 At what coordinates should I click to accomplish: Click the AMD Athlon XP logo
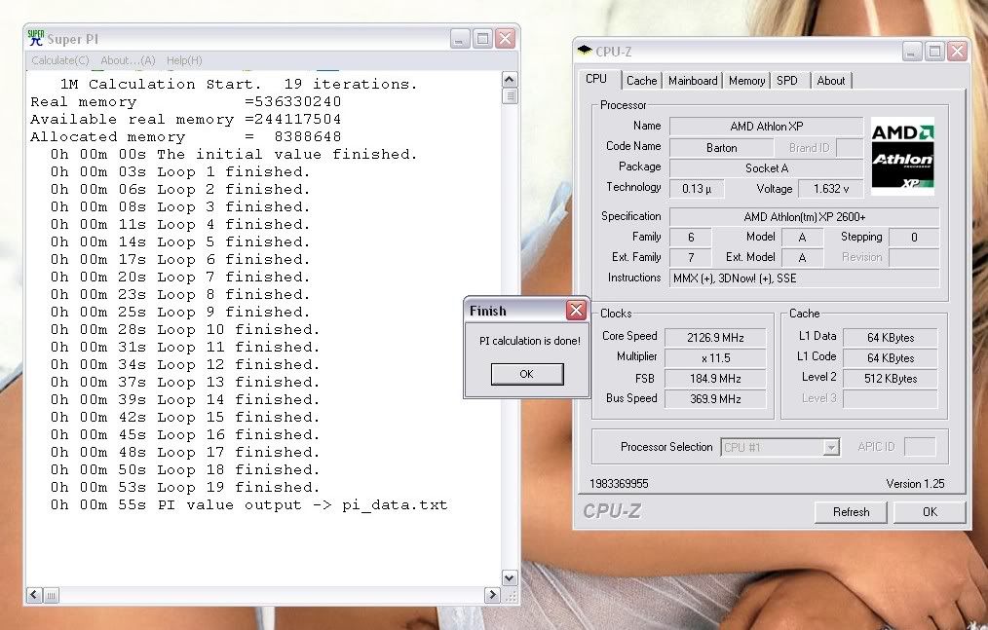pos(902,156)
